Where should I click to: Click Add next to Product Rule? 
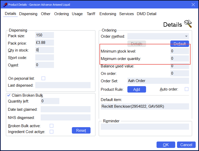coord(137,89)
